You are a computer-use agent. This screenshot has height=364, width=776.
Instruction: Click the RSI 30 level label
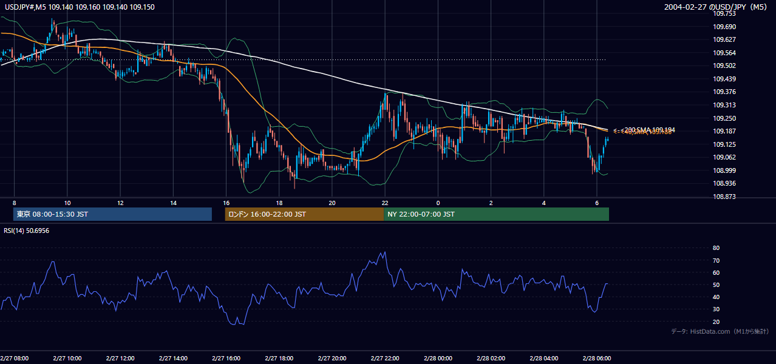tap(716, 309)
